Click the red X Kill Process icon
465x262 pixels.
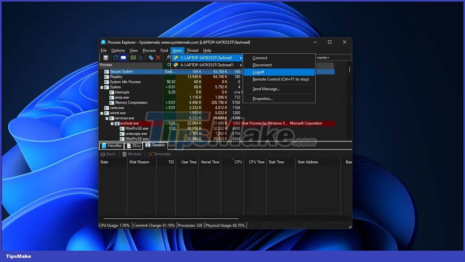[x=158, y=58]
